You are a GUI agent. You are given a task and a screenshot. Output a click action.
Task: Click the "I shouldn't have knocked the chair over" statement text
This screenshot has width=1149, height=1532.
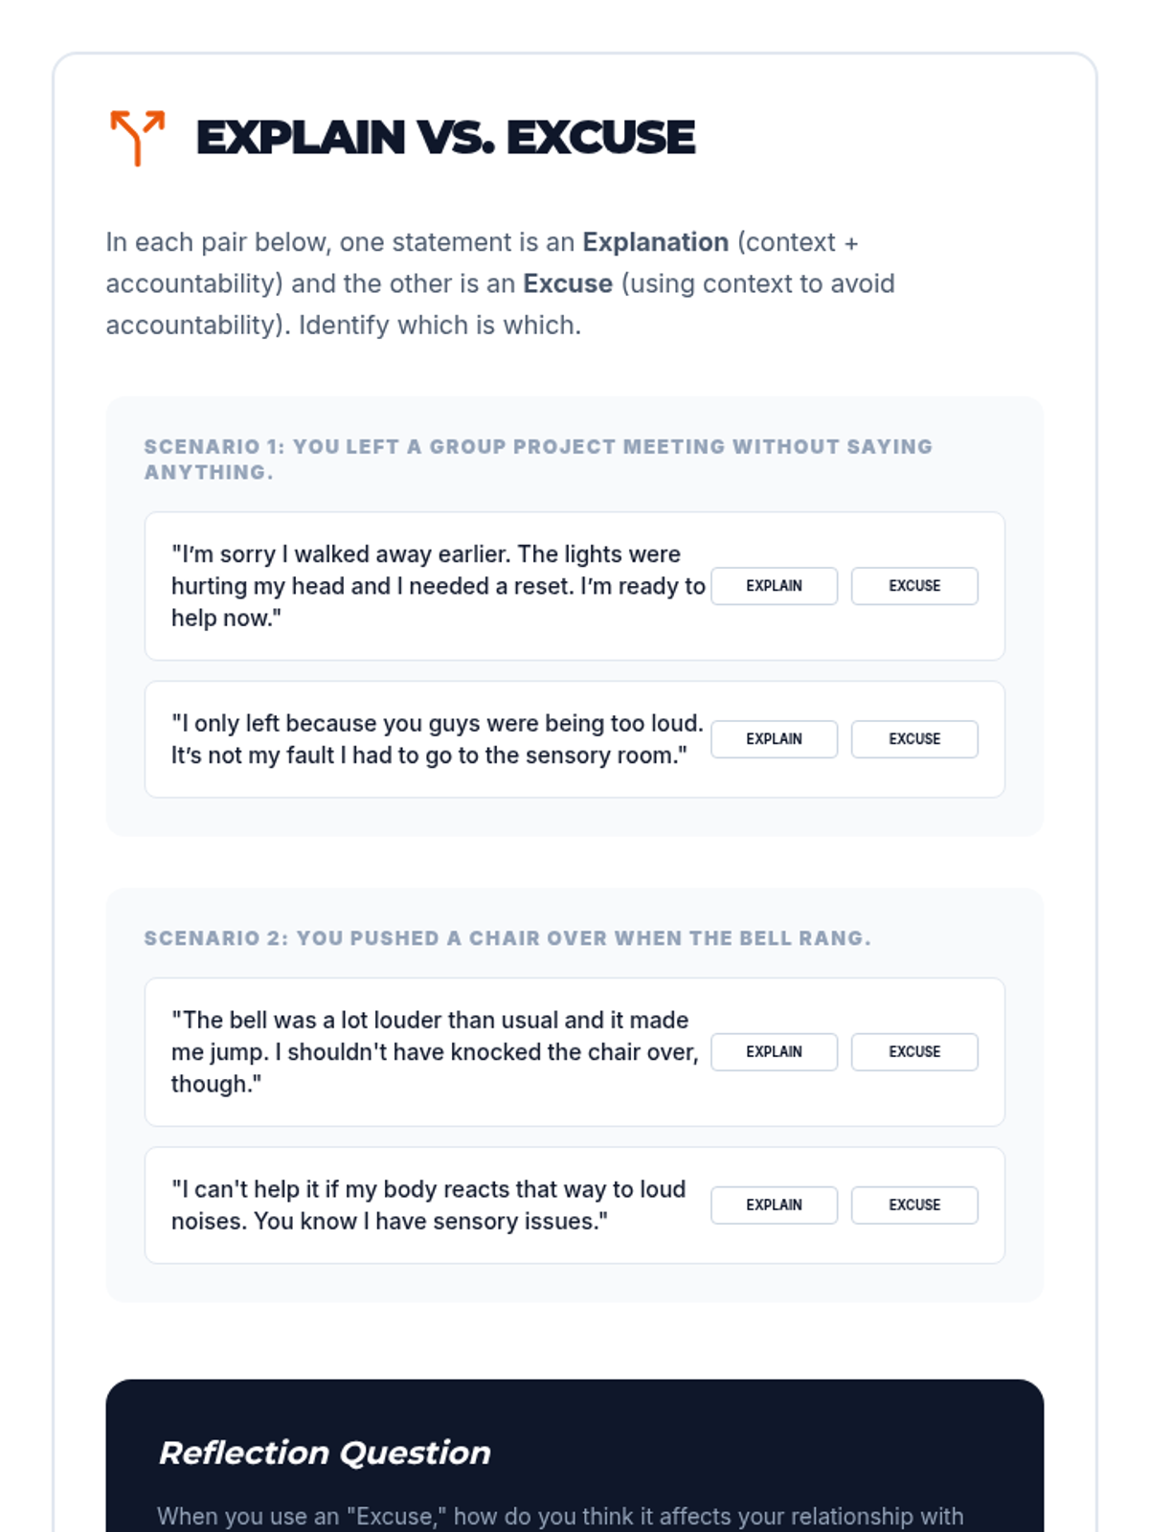(434, 1051)
